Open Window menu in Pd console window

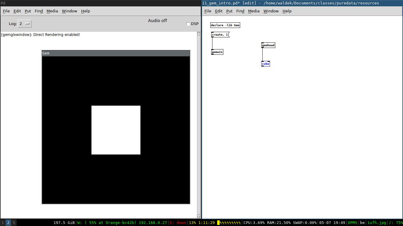[69, 11]
